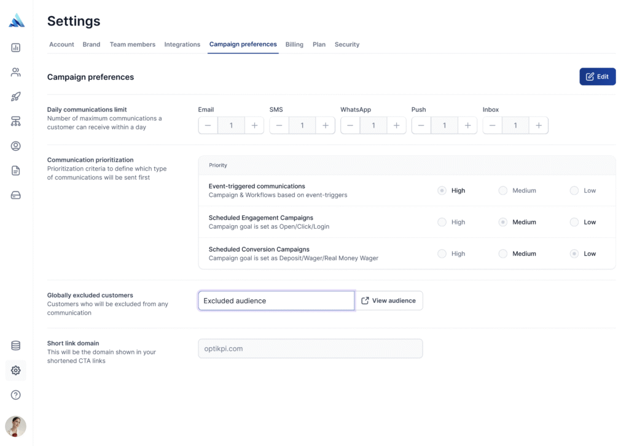
Task: Decrease the SMS daily limit
Action: pos(279,125)
